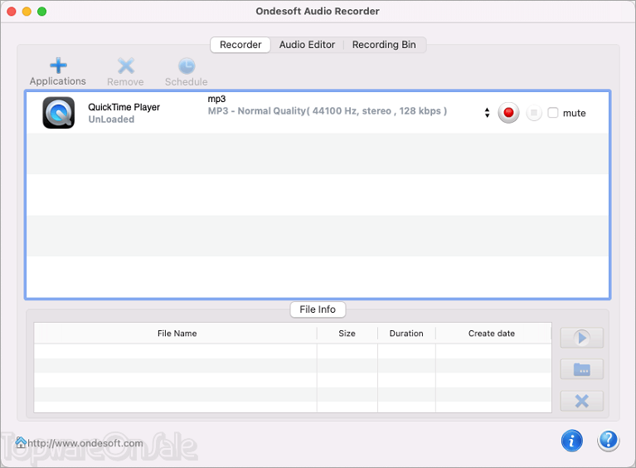Click the home icon beside the website link
Viewport: 636px width, 468px height.
pos(21,442)
